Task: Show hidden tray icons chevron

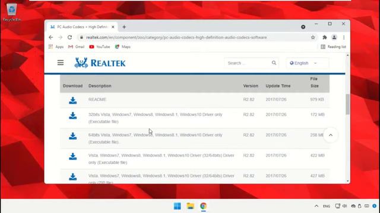Action: coord(316,206)
